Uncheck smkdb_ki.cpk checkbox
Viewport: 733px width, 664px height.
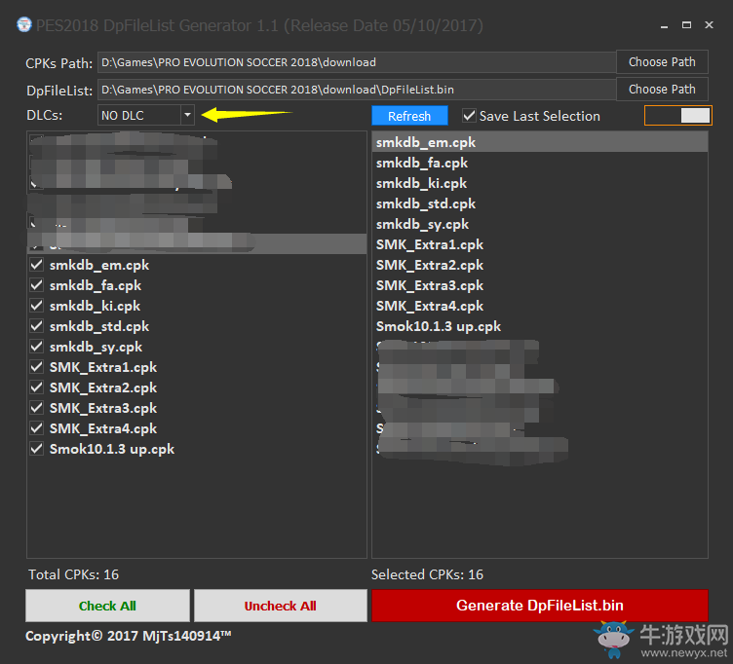36,306
